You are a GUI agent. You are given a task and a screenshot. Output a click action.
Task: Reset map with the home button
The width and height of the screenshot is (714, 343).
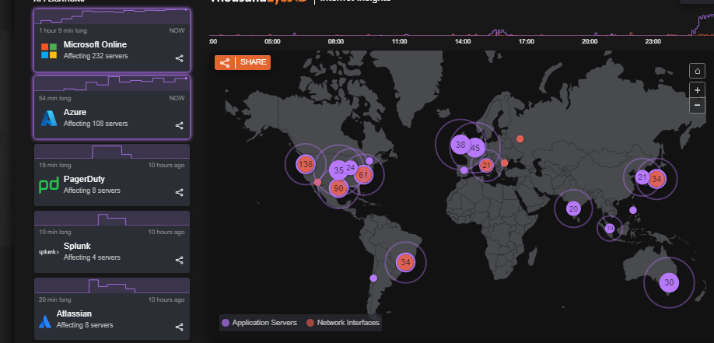point(697,71)
